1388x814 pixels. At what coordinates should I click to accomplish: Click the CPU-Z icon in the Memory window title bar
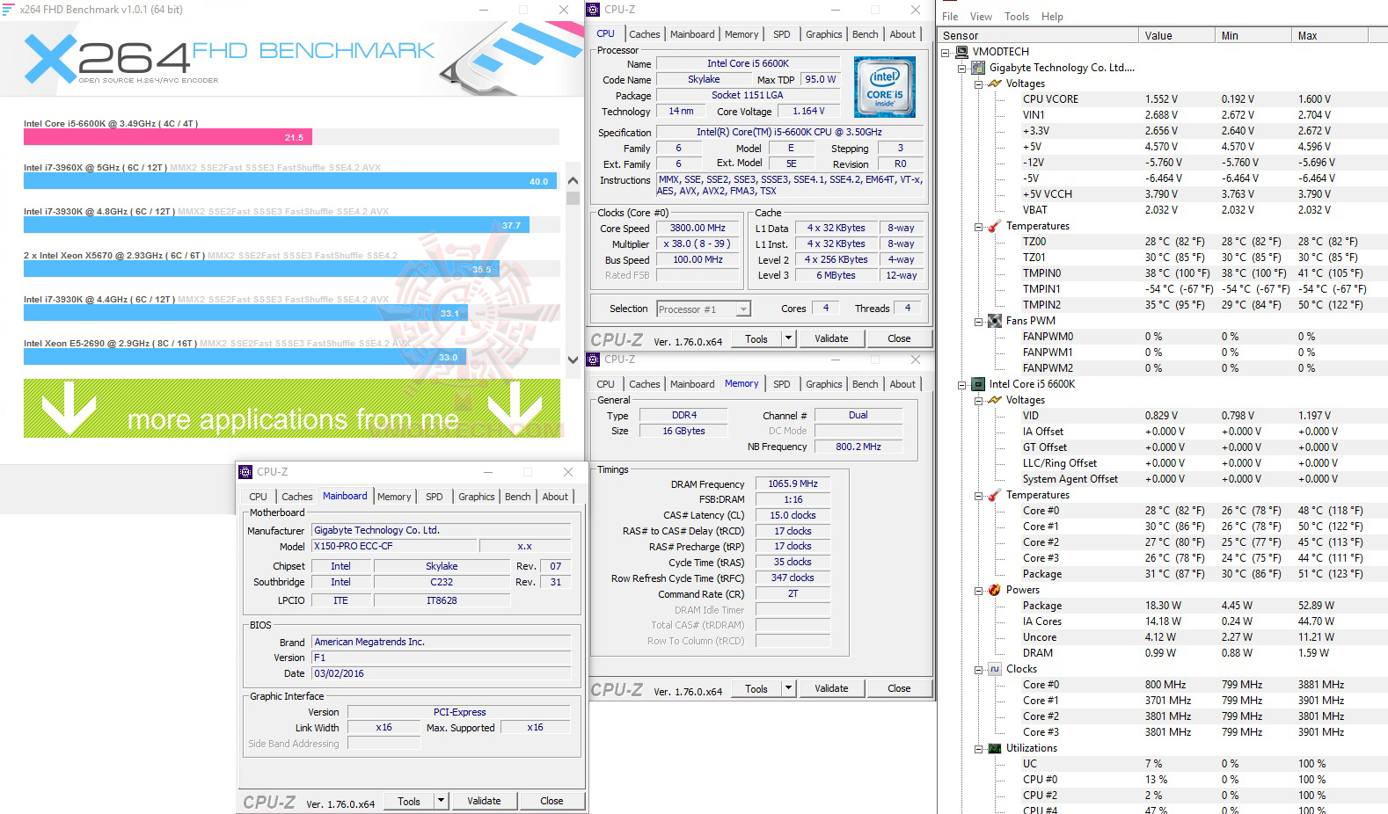594,360
